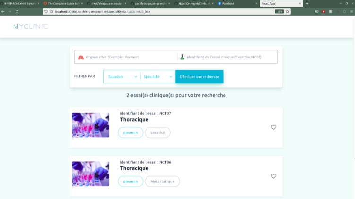Click the poumon tag on NCT07 trial

(130, 133)
